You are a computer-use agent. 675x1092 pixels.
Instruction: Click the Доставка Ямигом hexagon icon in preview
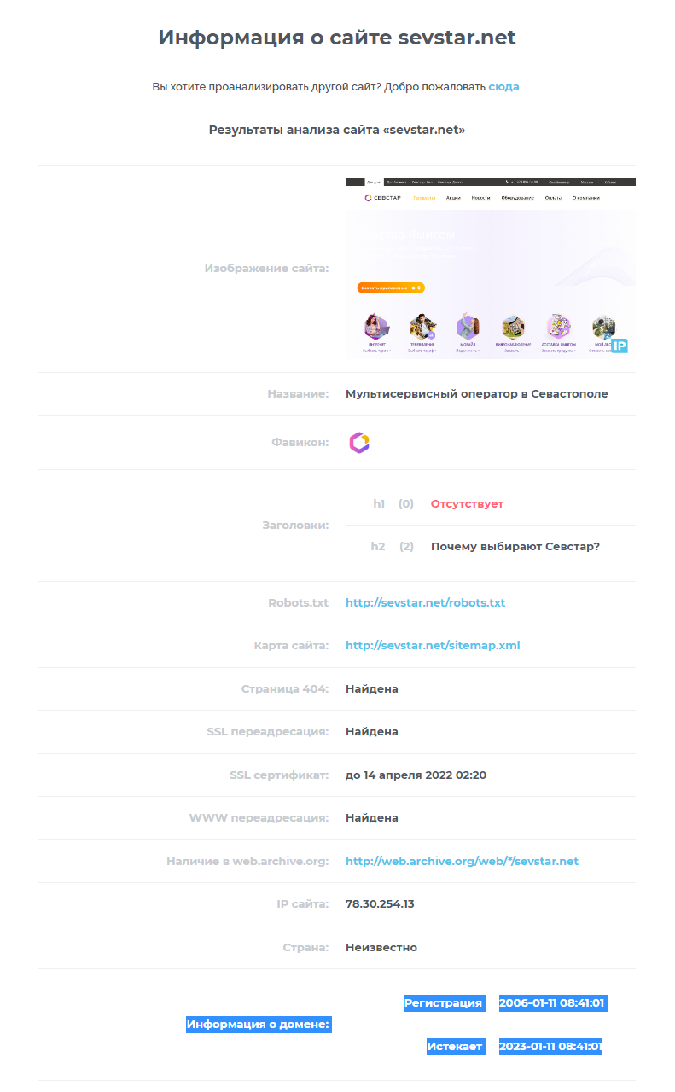(x=559, y=326)
